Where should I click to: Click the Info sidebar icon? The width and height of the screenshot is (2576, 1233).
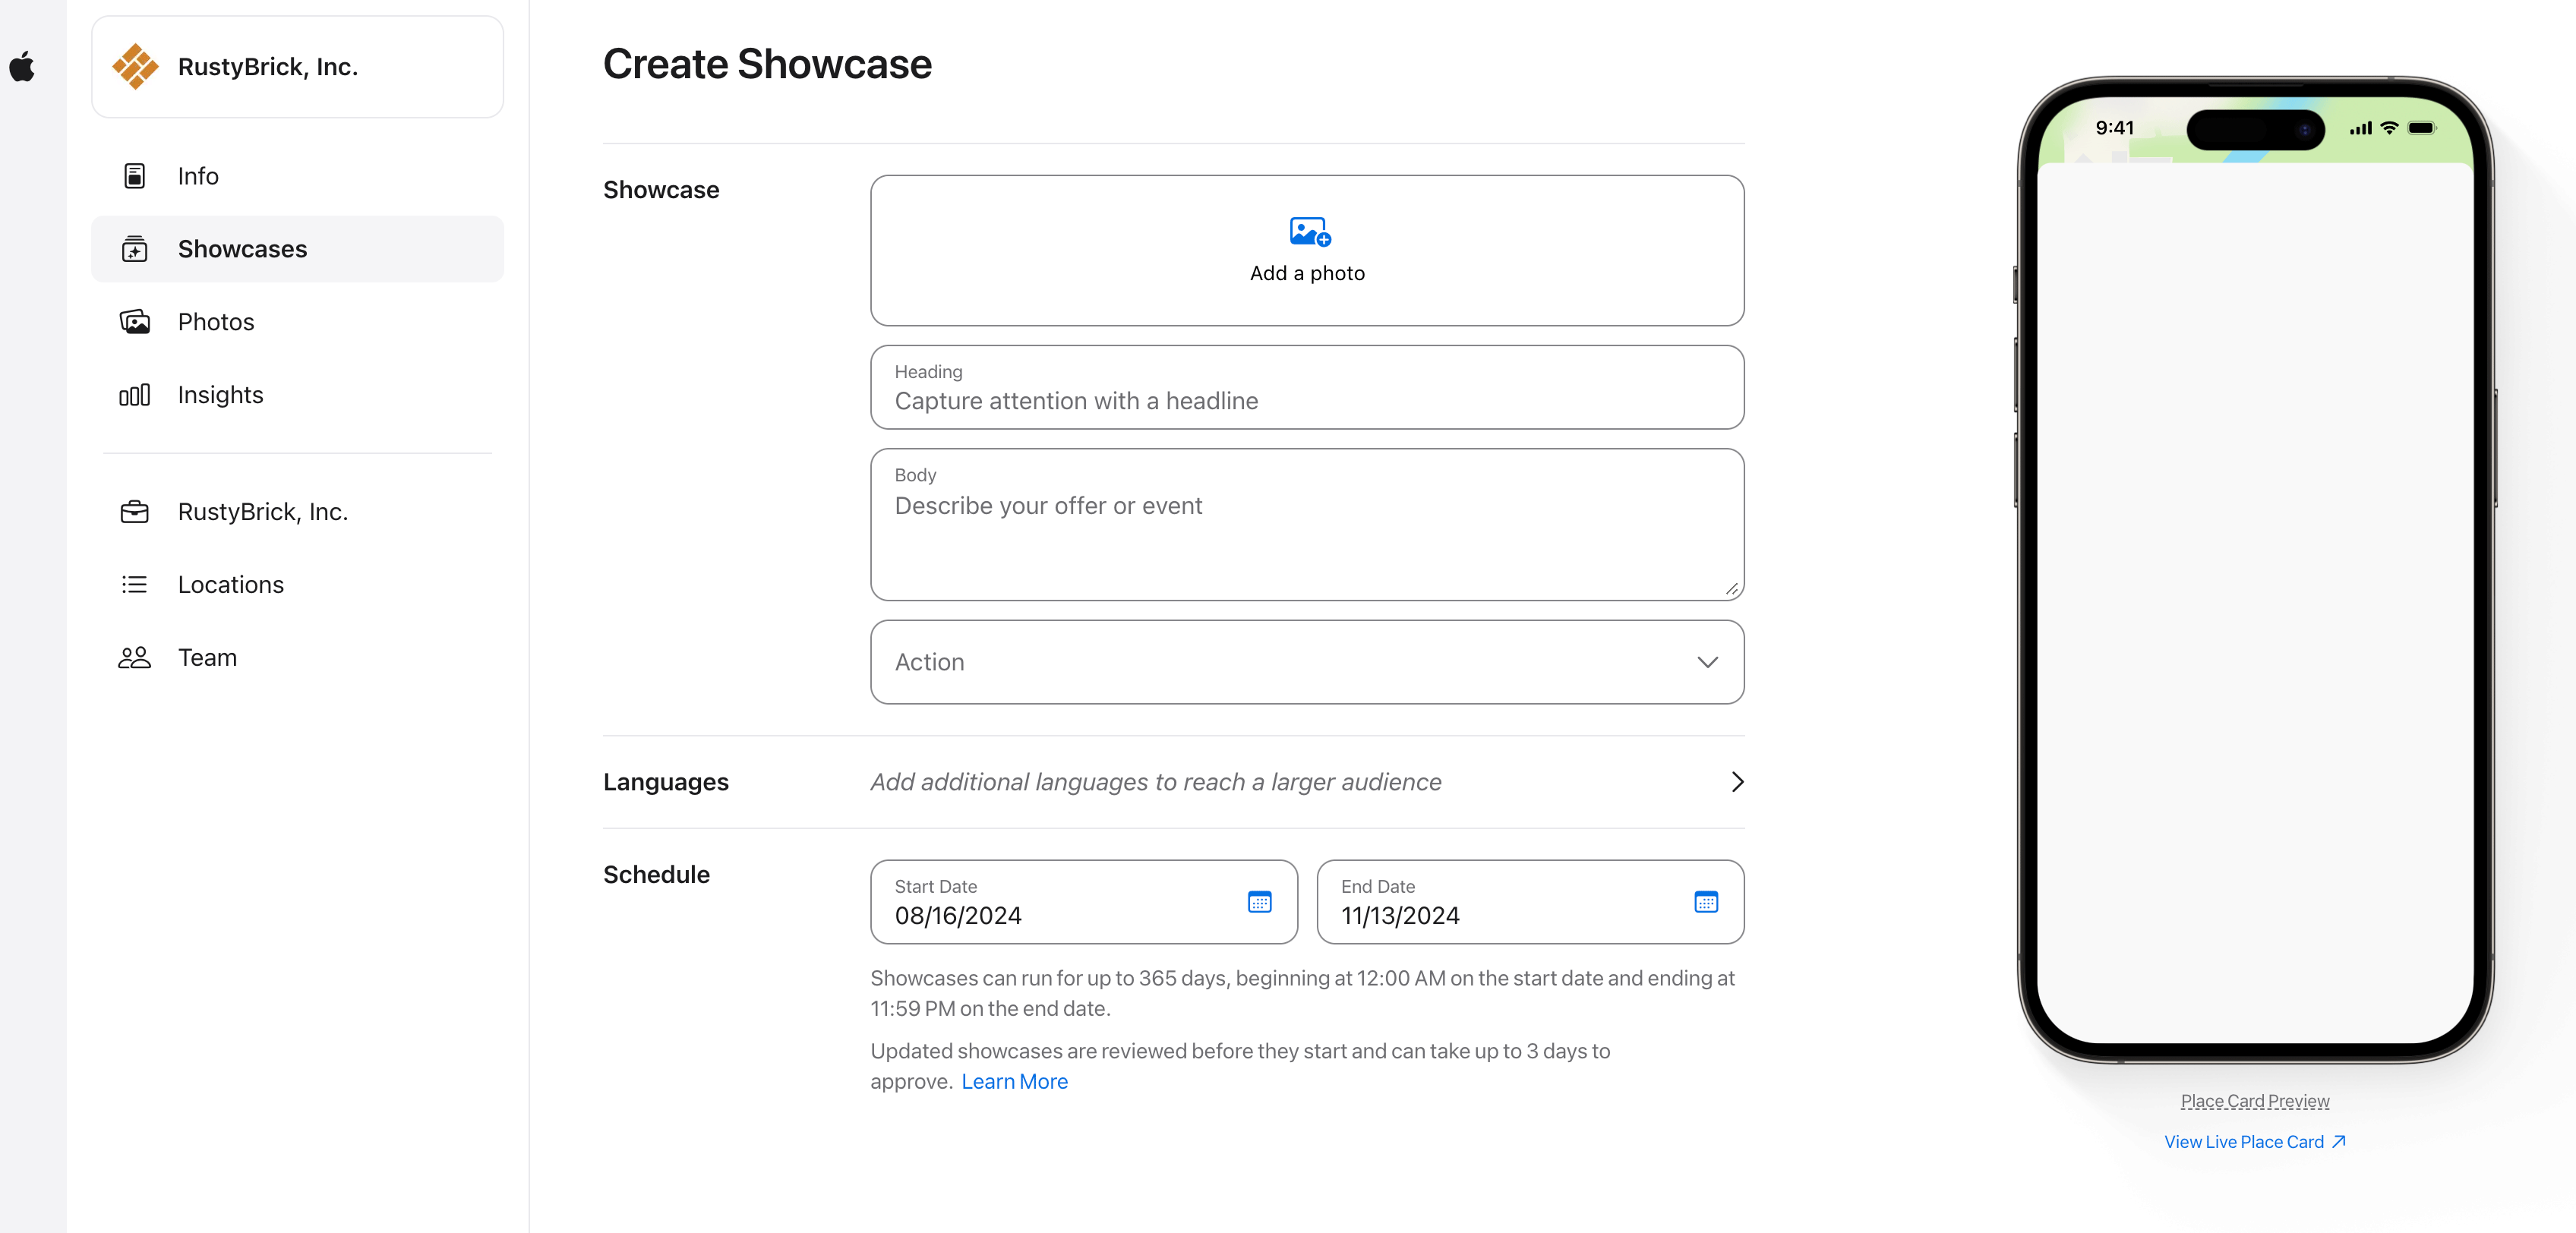tap(134, 176)
